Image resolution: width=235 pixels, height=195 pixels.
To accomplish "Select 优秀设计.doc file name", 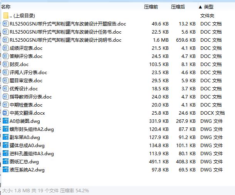I will (x=23, y=89).
